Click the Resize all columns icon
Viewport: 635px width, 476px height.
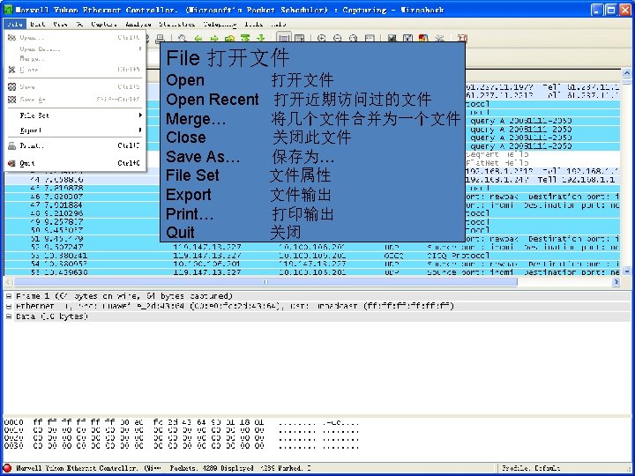tap(370, 39)
